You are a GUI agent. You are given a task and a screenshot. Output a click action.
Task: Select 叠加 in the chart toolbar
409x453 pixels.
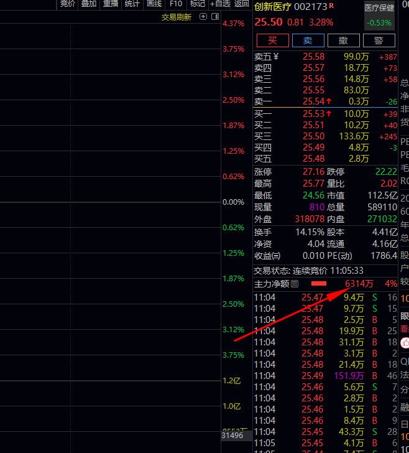(x=89, y=4)
